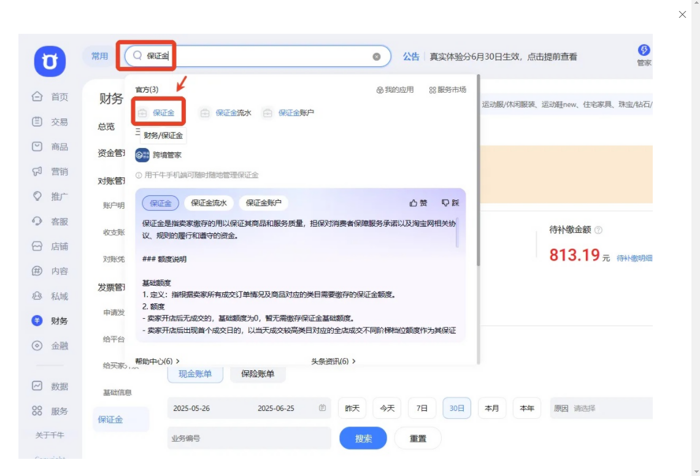This screenshot has width=700, height=476.
Task: Switch to the 保险账单 tab
Action: coord(258,373)
